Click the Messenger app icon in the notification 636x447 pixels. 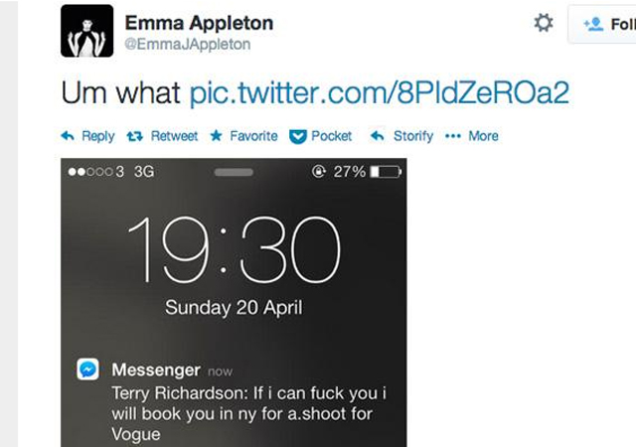tap(88, 370)
